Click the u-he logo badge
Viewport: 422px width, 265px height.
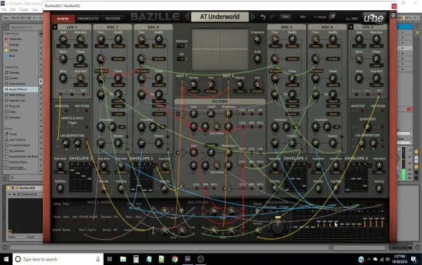click(x=373, y=18)
